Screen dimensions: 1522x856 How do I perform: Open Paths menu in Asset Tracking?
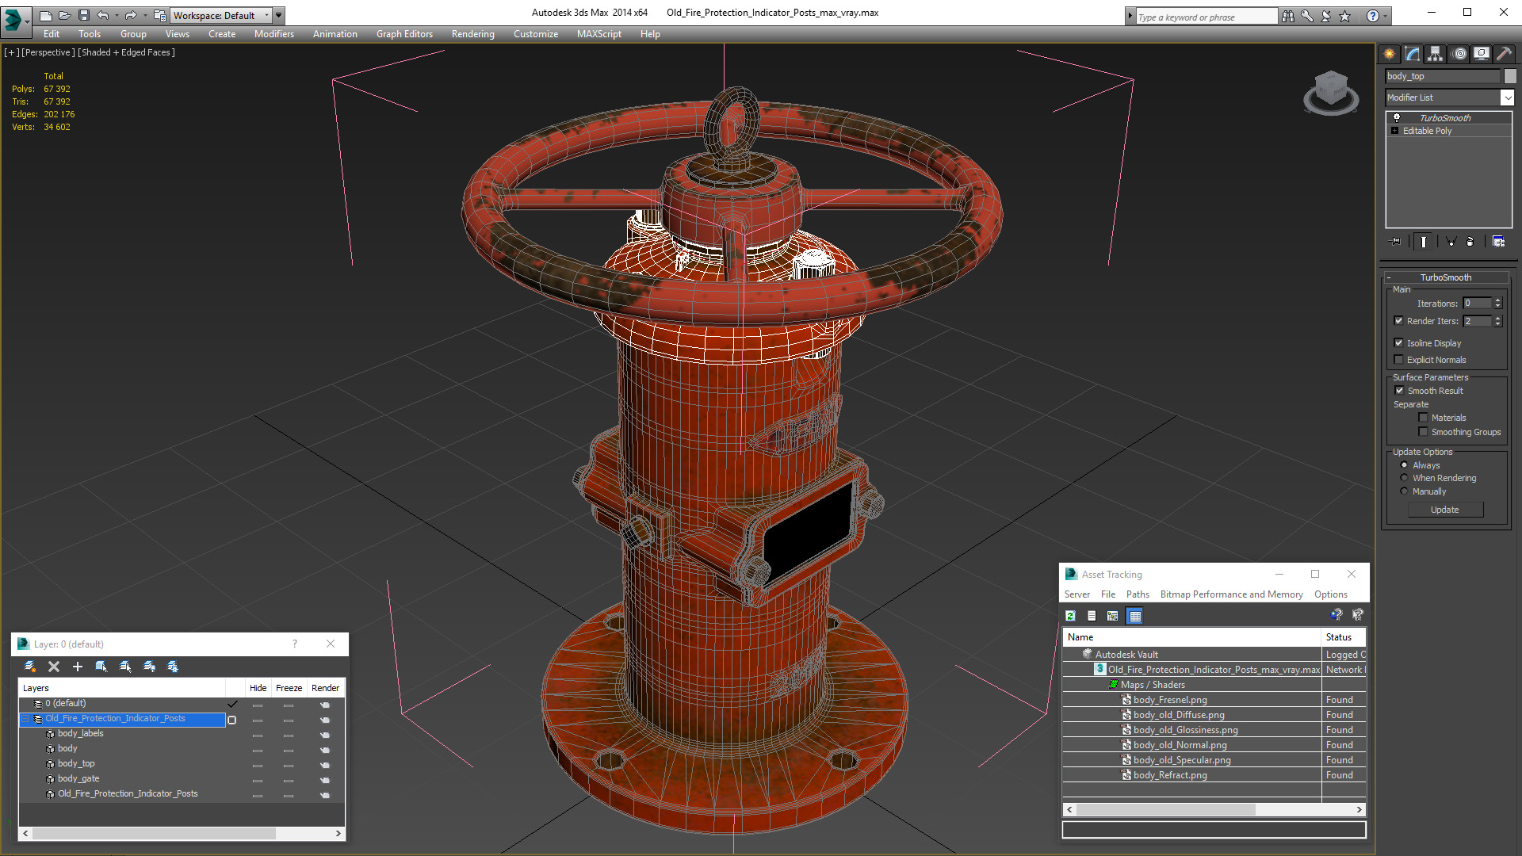[x=1138, y=594]
